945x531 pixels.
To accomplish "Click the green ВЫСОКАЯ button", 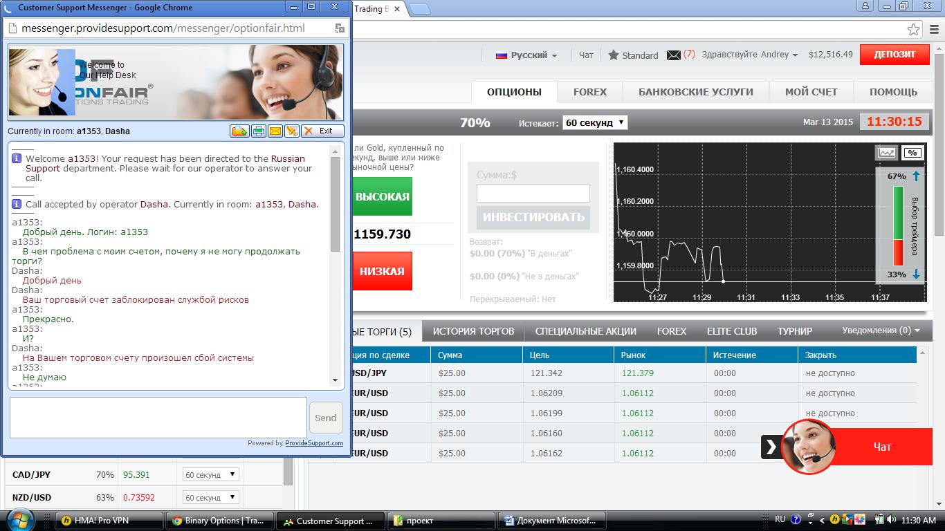I will click(382, 197).
